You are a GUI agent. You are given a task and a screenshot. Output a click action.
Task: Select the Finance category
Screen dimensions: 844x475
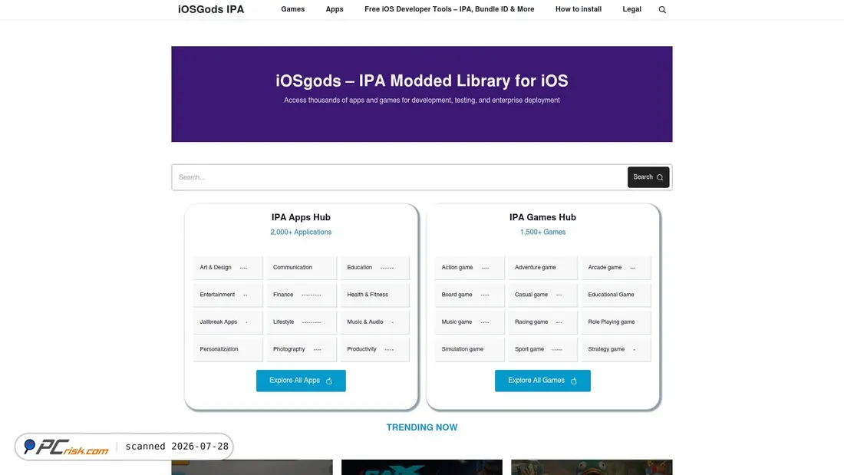click(302, 295)
